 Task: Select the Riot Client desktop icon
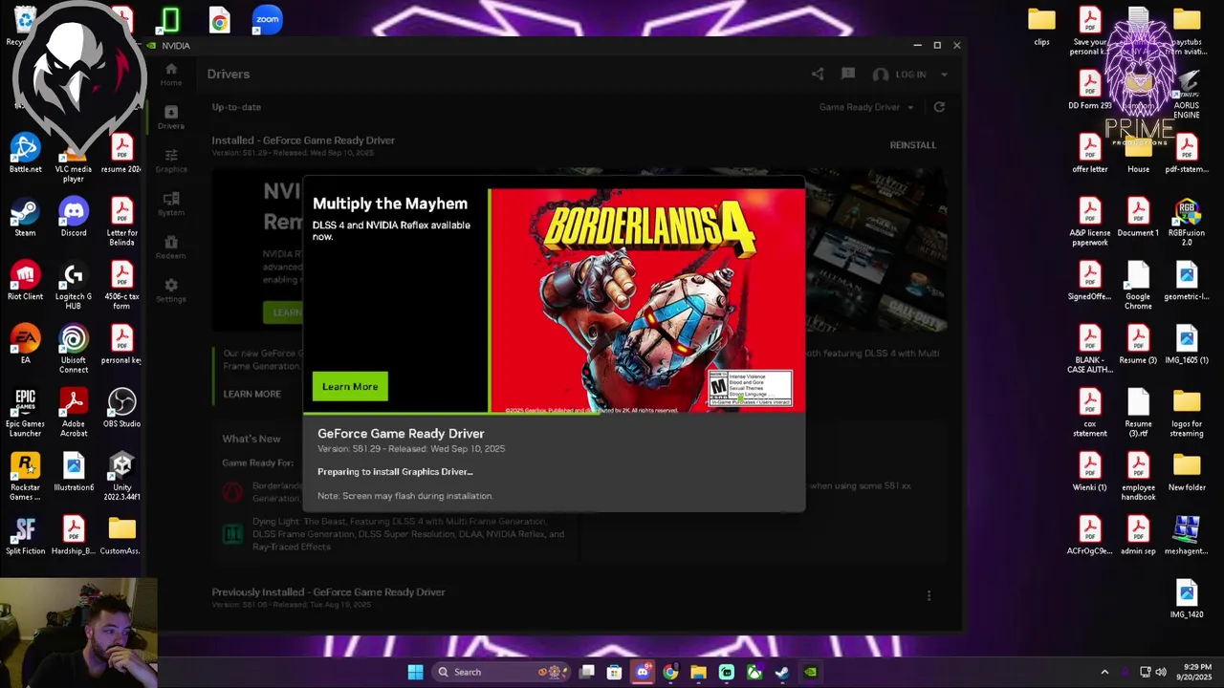tap(25, 281)
